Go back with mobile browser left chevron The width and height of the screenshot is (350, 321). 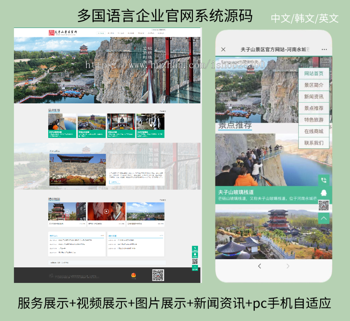[x=259, y=266]
